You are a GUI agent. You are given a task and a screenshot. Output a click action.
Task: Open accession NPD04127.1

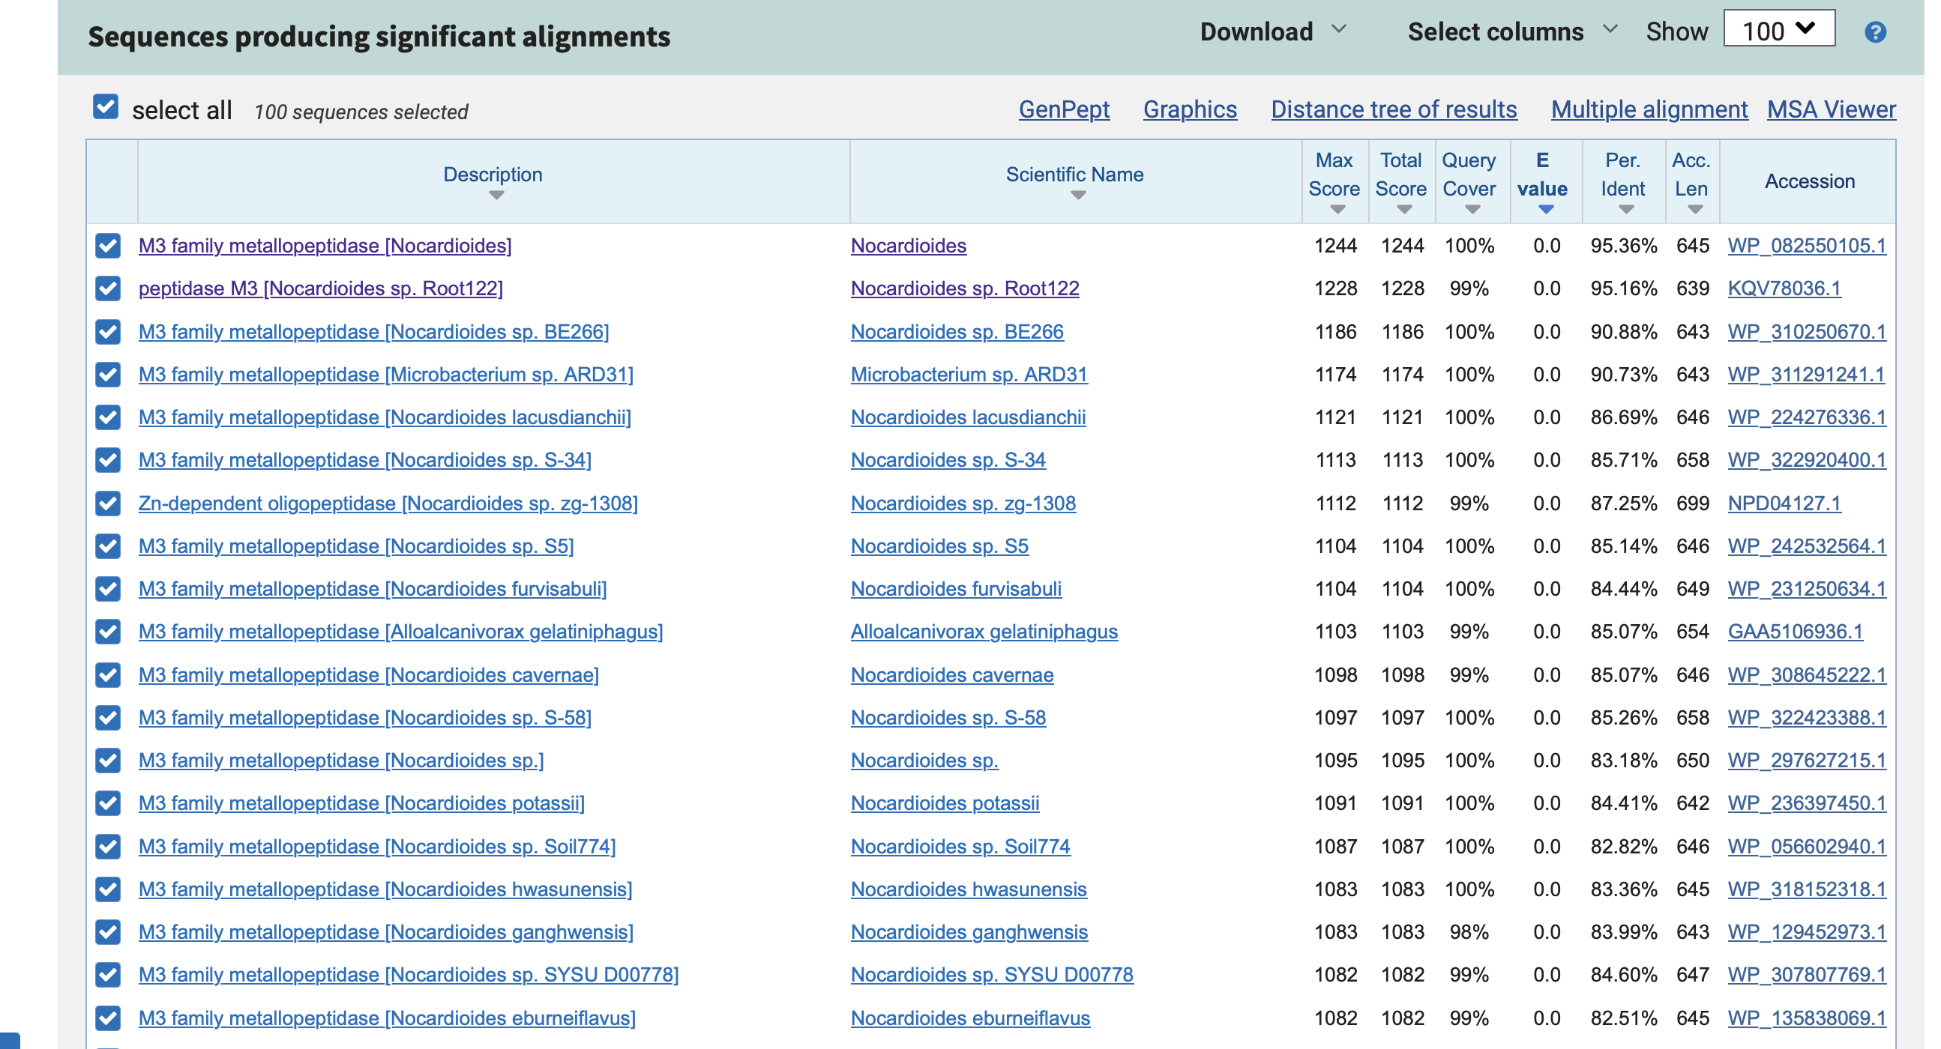1784,504
